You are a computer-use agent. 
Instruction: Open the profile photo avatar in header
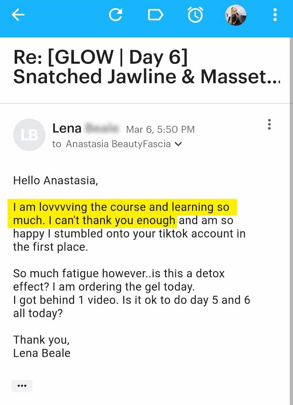(235, 15)
